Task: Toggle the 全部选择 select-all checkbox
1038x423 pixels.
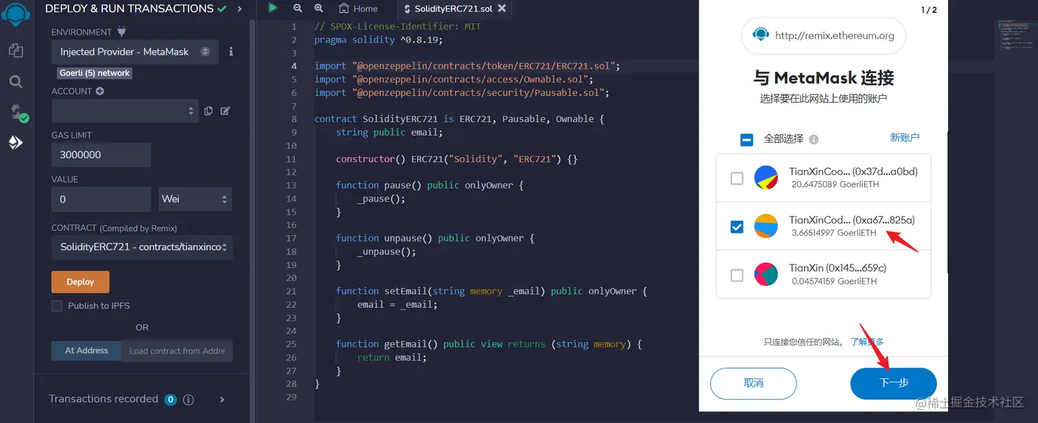Action: (747, 139)
